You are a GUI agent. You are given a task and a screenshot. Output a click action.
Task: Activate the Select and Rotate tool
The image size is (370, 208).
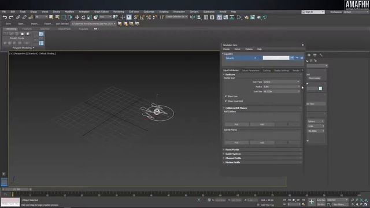(x=83, y=17)
